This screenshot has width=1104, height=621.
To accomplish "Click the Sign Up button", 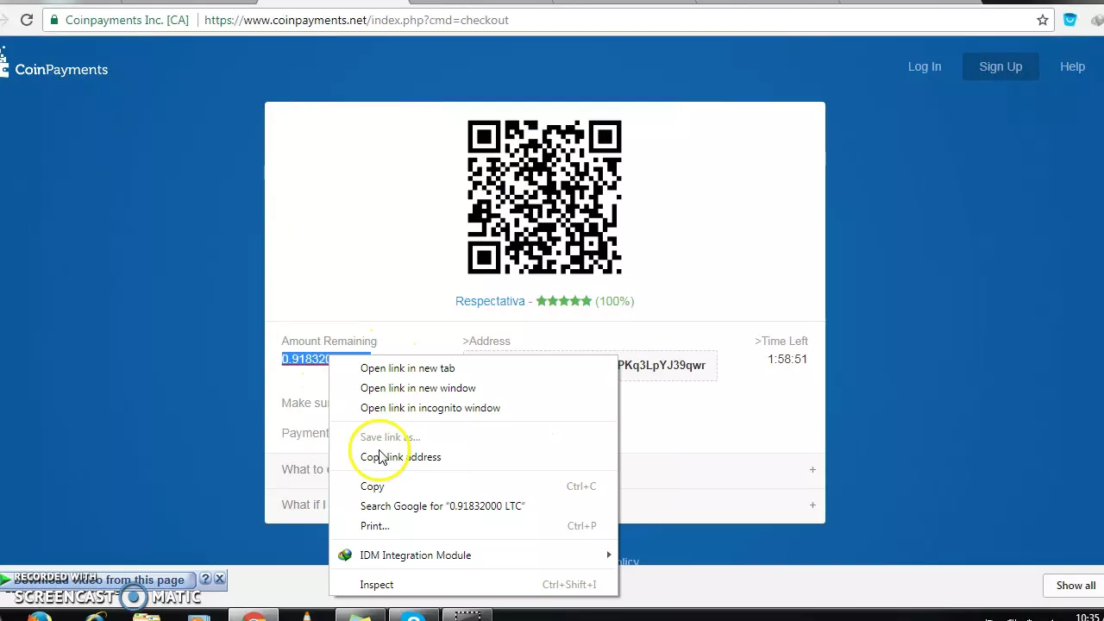I will (x=1000, y=66).
